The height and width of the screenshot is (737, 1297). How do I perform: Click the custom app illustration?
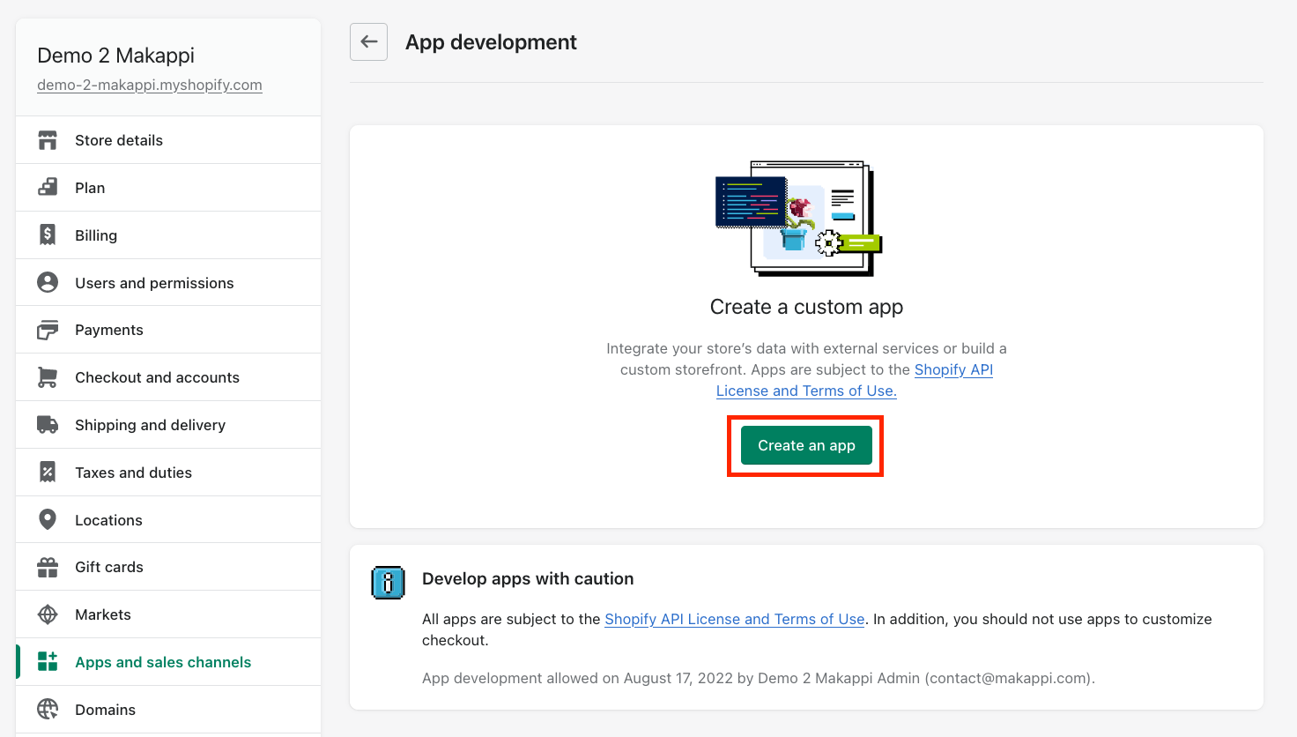(798, 218)
